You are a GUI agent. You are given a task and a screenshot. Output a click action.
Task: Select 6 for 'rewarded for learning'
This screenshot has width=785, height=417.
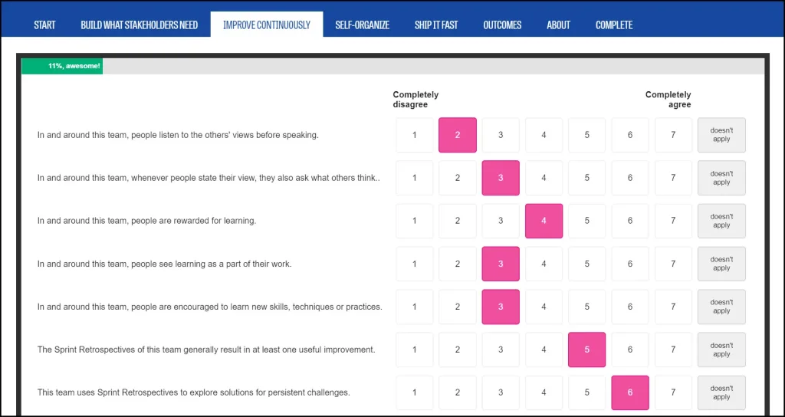click(630, 221)
